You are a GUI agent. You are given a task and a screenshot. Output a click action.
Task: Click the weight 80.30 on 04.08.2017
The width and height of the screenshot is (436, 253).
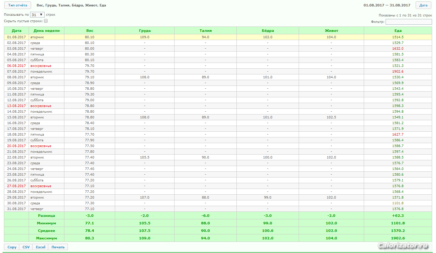[89, 54]
